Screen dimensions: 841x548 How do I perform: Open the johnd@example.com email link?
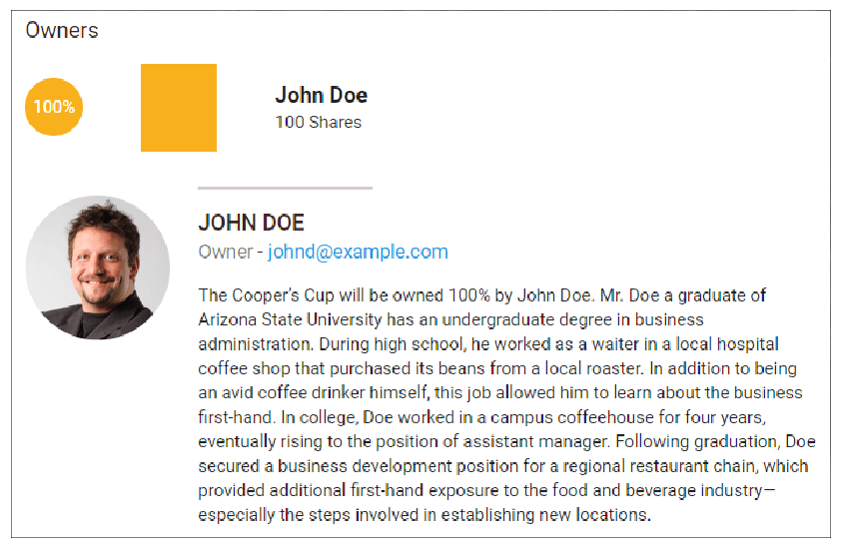pyautogui.click(x=358, y=252)
